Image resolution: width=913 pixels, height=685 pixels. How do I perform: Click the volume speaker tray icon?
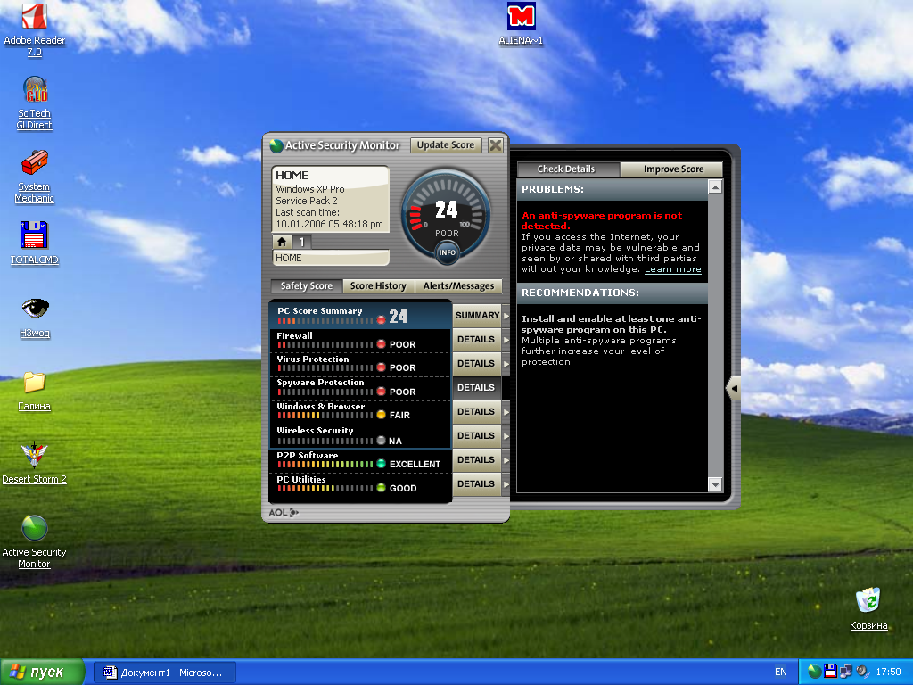[x=862, y=672]
